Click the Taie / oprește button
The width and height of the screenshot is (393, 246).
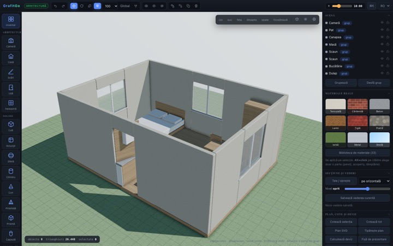[341, 181]
